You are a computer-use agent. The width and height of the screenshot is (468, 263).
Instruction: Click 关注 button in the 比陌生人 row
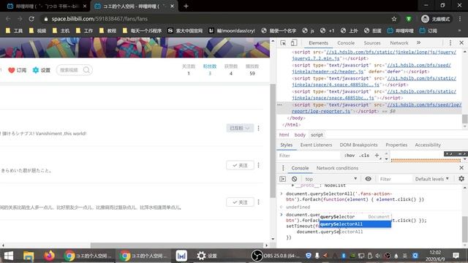(x=240, y=202)
